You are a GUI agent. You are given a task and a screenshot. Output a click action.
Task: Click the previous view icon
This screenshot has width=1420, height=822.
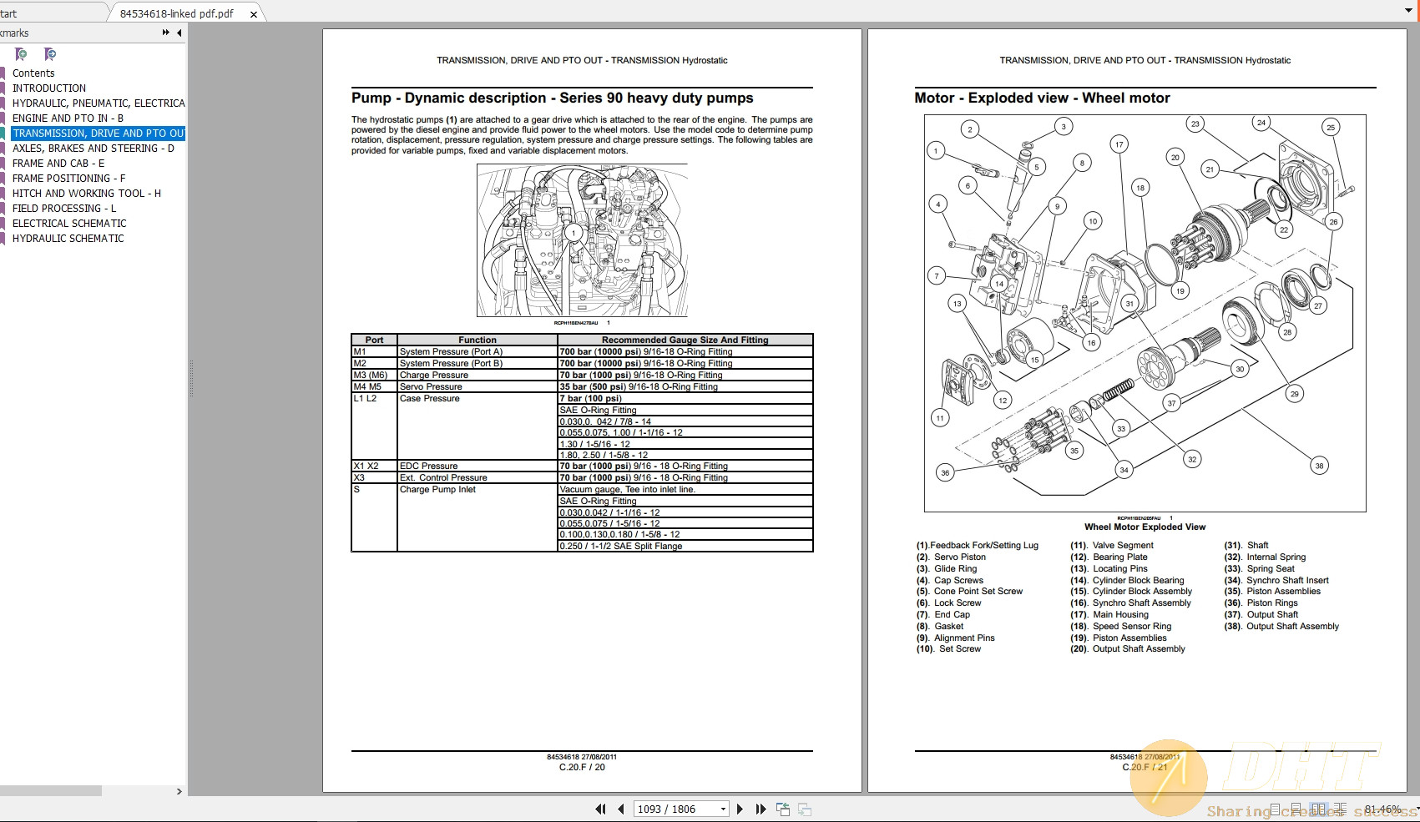click(x=783, y=808)
